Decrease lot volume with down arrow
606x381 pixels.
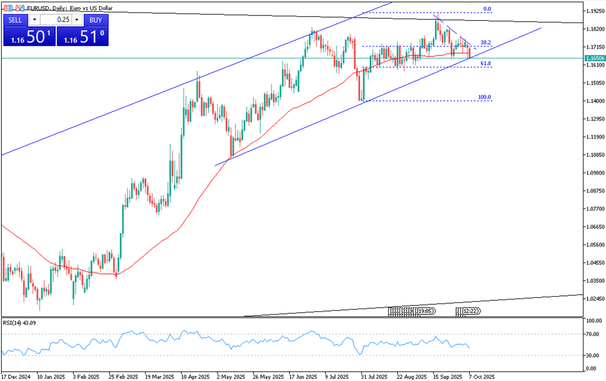click(x=35, y=20)
